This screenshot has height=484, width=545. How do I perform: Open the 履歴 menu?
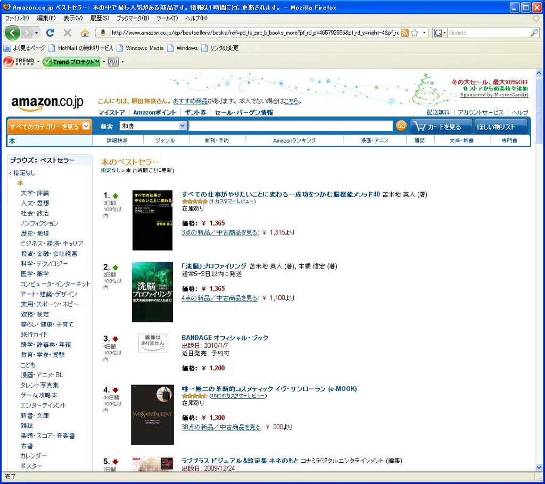tap(100, 18)
